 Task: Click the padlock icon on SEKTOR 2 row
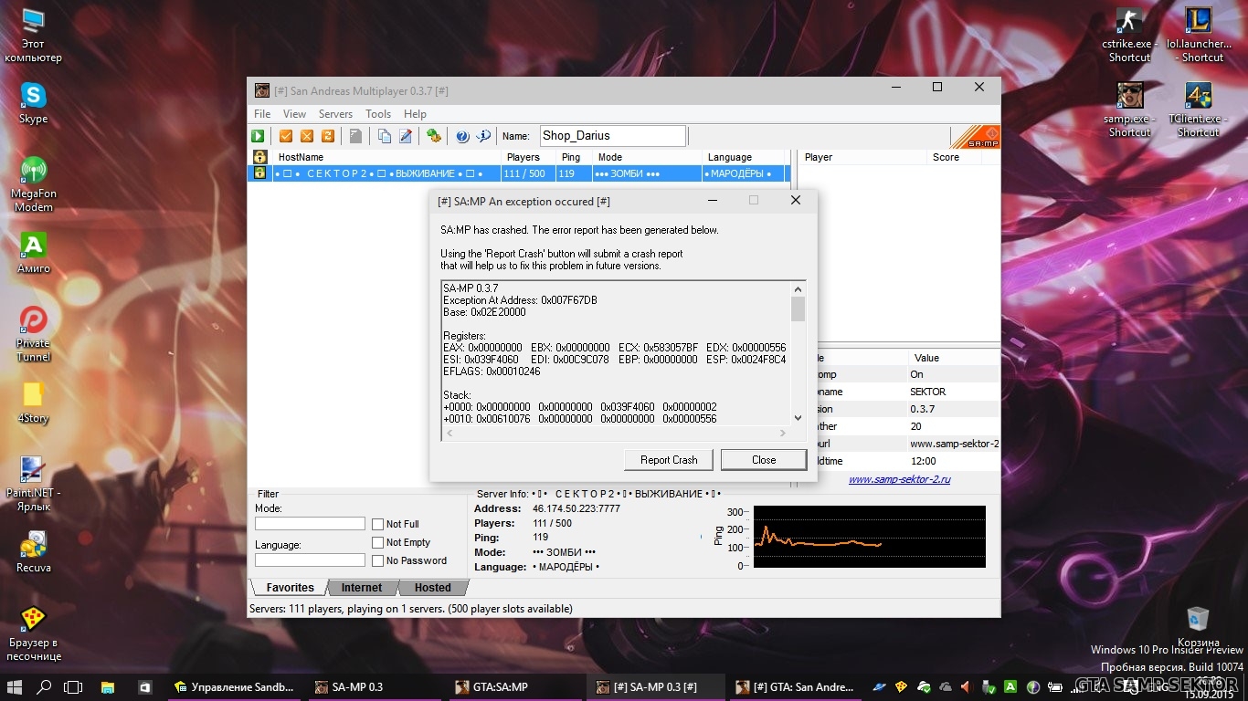[x=259, y=173]
